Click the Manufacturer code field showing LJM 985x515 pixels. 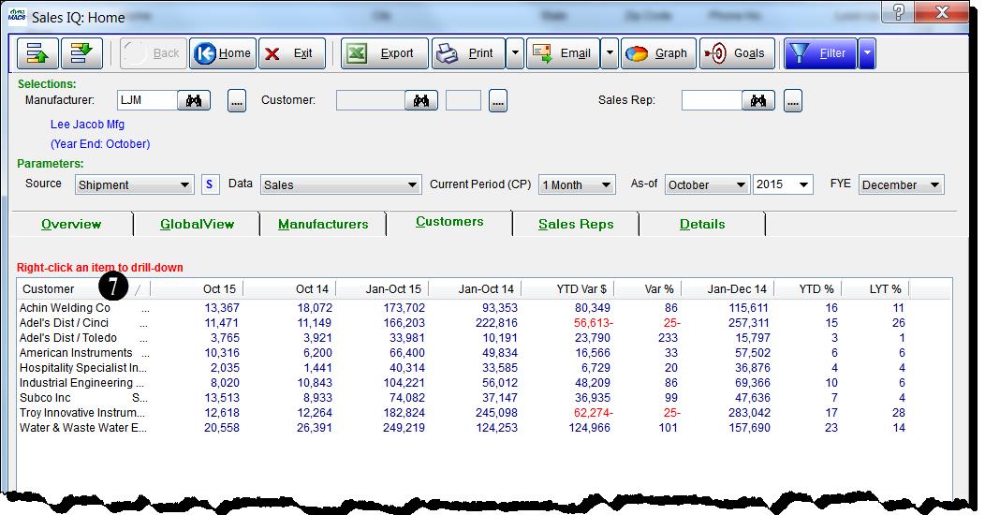[147, 100]
